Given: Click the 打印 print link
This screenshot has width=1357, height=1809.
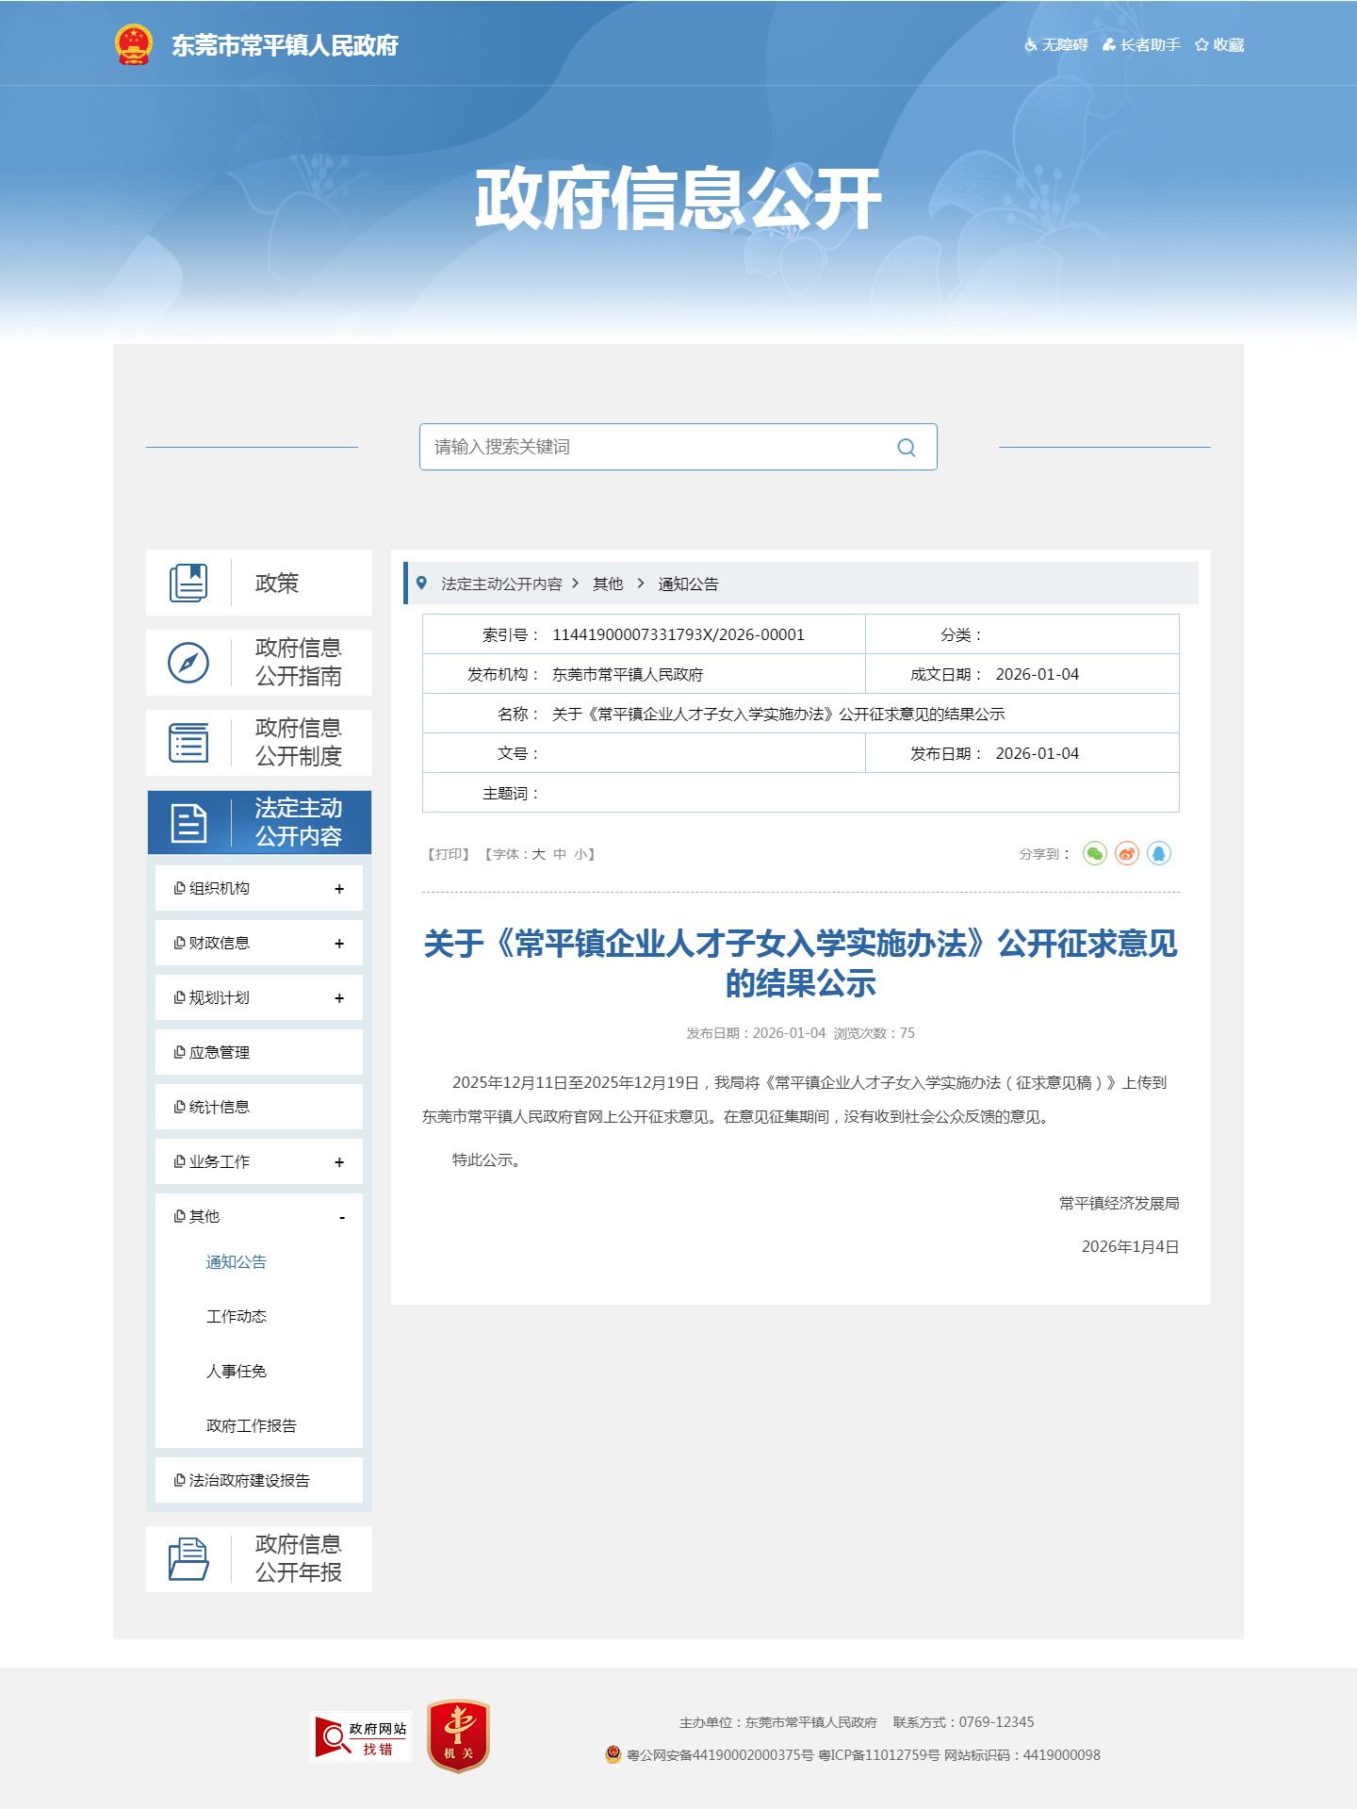Looking at the screenshot, I should pos(449,854).
